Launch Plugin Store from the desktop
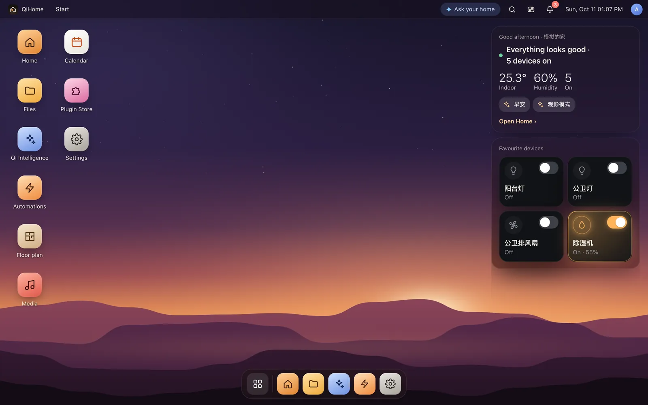 [77, 91]
